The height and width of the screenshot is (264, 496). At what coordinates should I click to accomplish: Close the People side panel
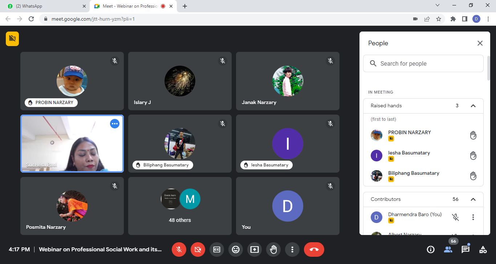coord(480,43)
